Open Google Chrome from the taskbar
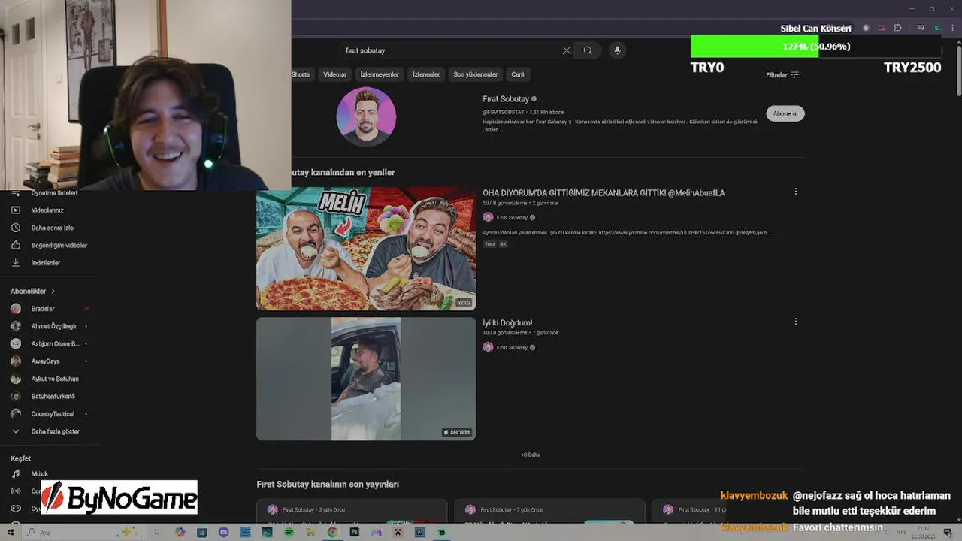The image size is (962, 541). click(332, 532)
